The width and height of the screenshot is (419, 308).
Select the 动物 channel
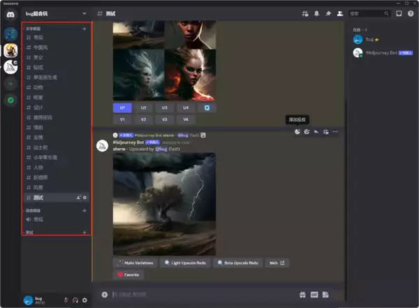tap(56, 87)
